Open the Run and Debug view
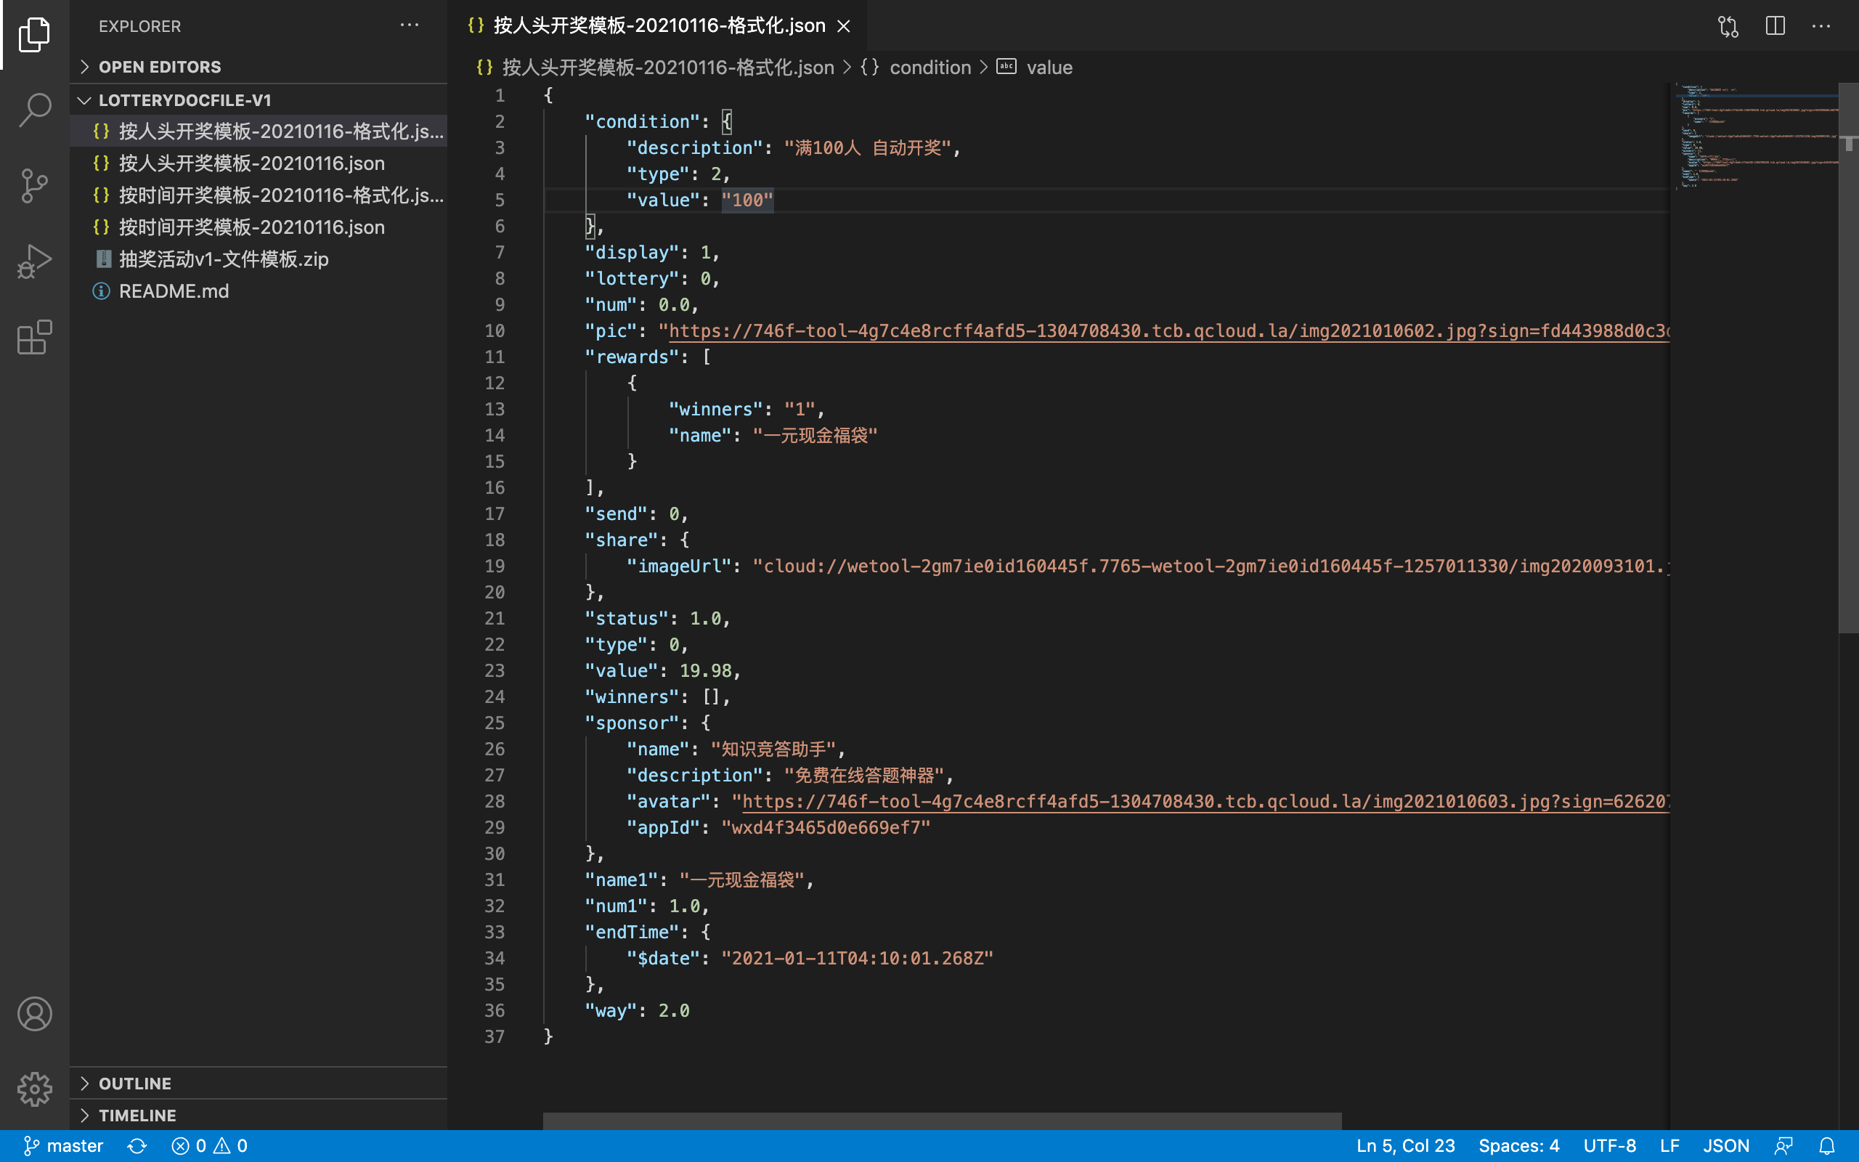 [x=35, y=261]
